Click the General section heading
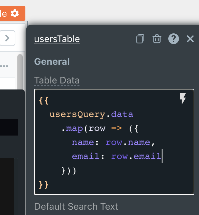The image size is (199, 215). click(x=52, y=61)
